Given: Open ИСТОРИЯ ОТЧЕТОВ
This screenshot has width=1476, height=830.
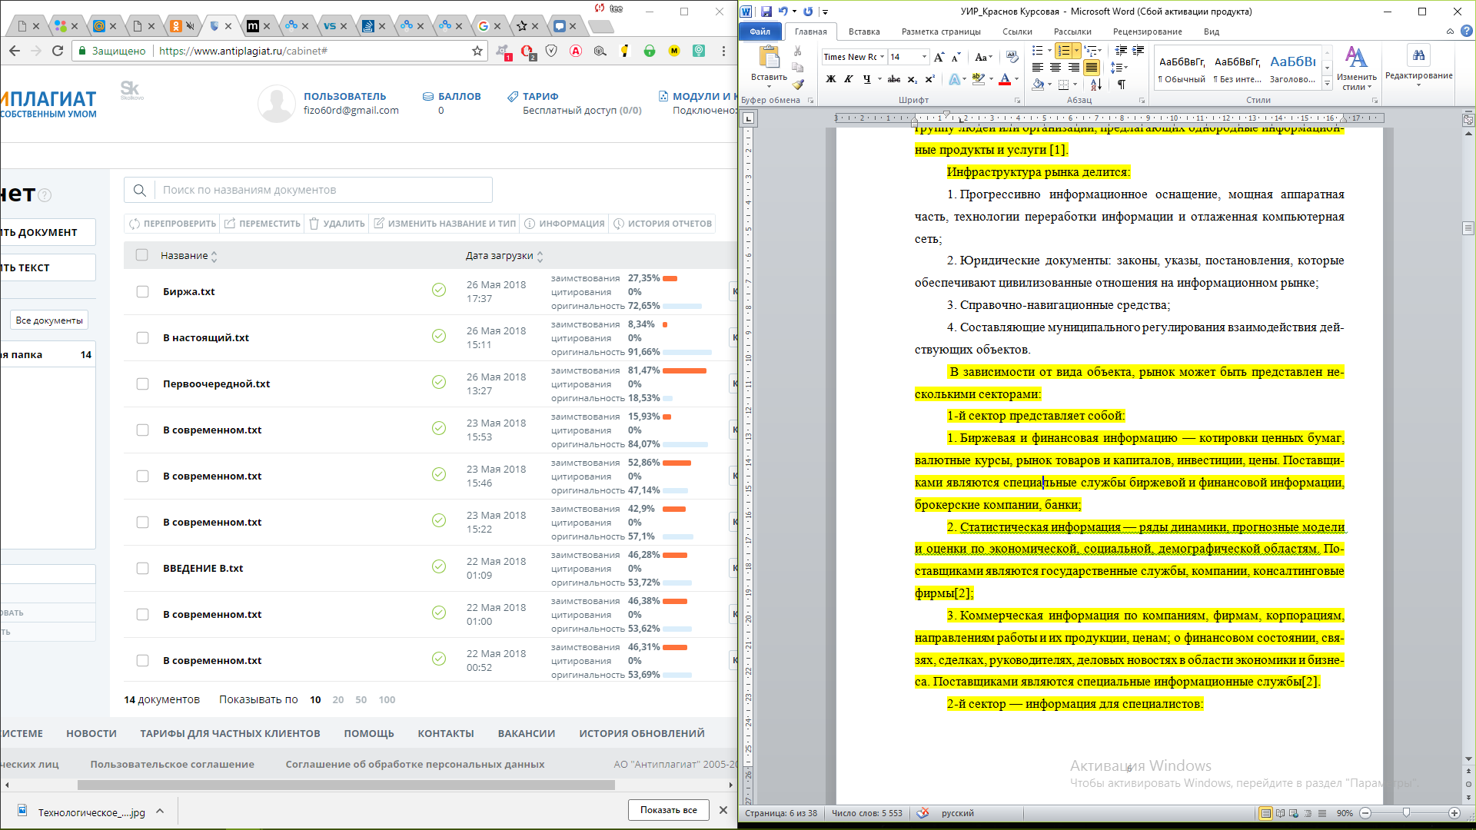Looking at the screenshot, I should [x=662, y=224].
